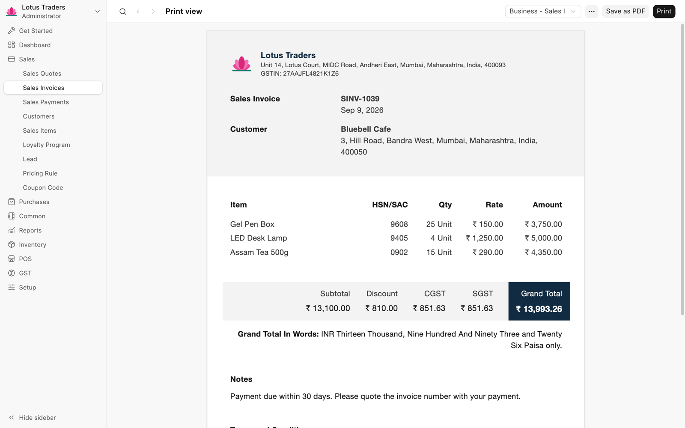
Task: Click the Reports chart icon
Action: tap(12, 230)
